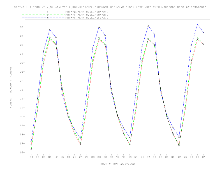Click forecast hour tick label 18 on x-axis
The height and width of the screenshot is (171, 222).
(x=68, y=157)
